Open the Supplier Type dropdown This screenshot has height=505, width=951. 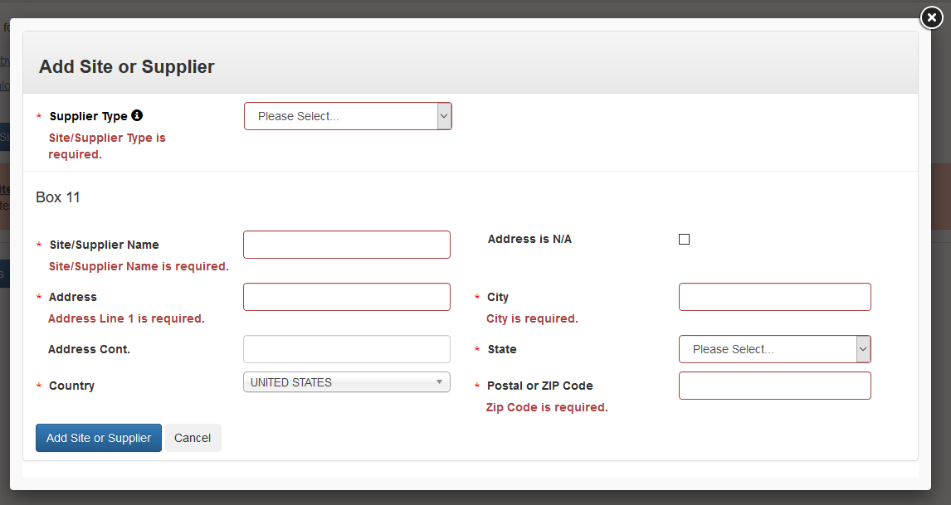(x=348, y=116)
